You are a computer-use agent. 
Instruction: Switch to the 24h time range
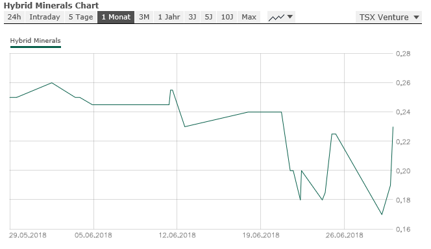tap(14, 17)
